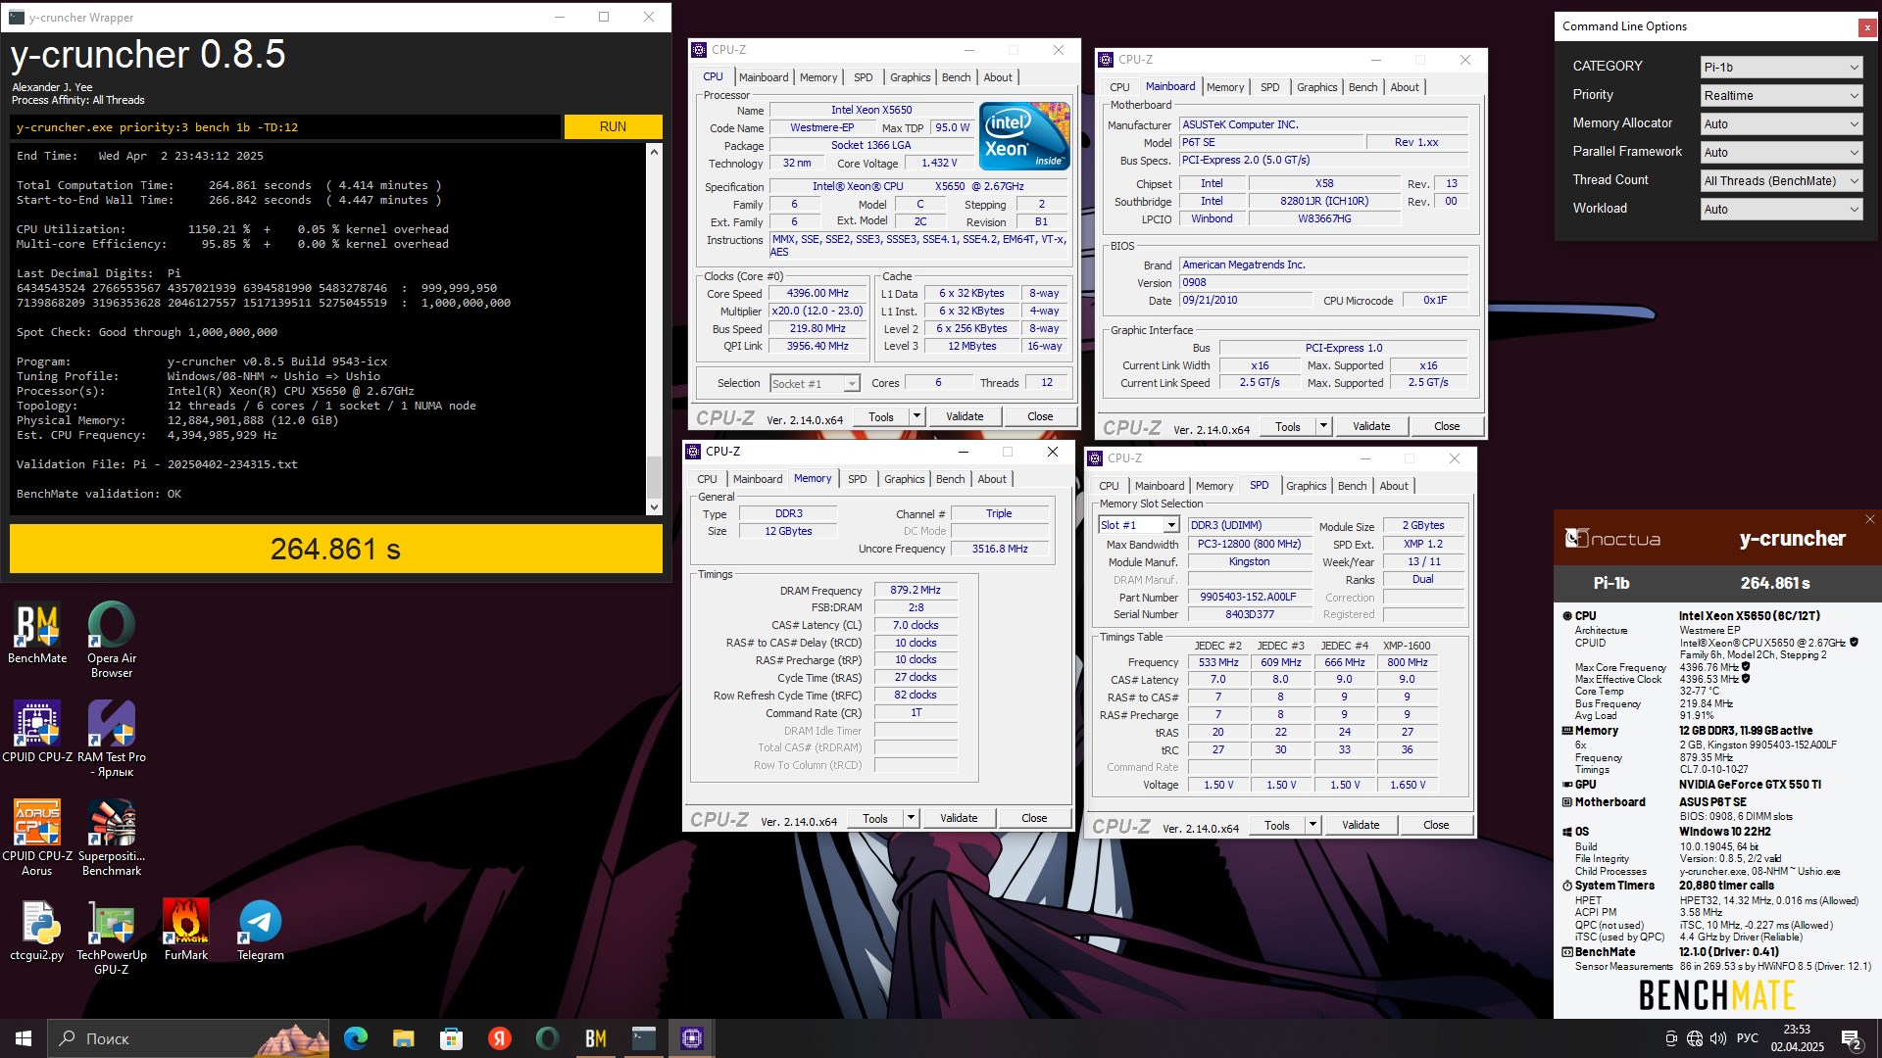Screen dimensions: 1882x1058
Task: Open the TechPowerUp GPU-Z desktop icon
Action: point(112,937)
